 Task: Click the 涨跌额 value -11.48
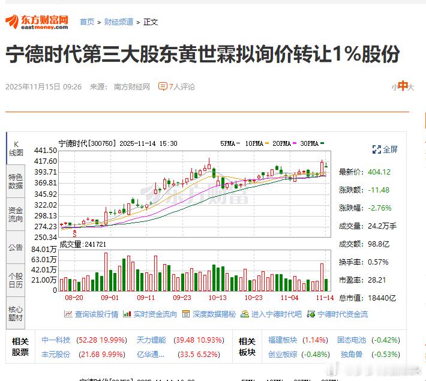(x=379, y=190)
